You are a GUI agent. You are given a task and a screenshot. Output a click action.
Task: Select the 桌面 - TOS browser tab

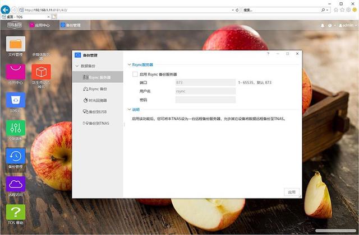[25, 17]
